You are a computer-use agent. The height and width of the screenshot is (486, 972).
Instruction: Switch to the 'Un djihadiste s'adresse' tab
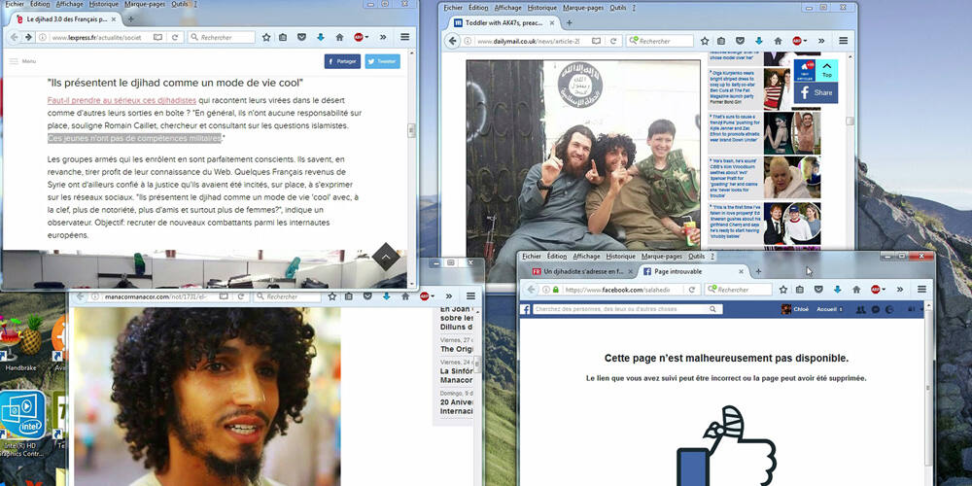pyautogui.click(x=577, y=271)
